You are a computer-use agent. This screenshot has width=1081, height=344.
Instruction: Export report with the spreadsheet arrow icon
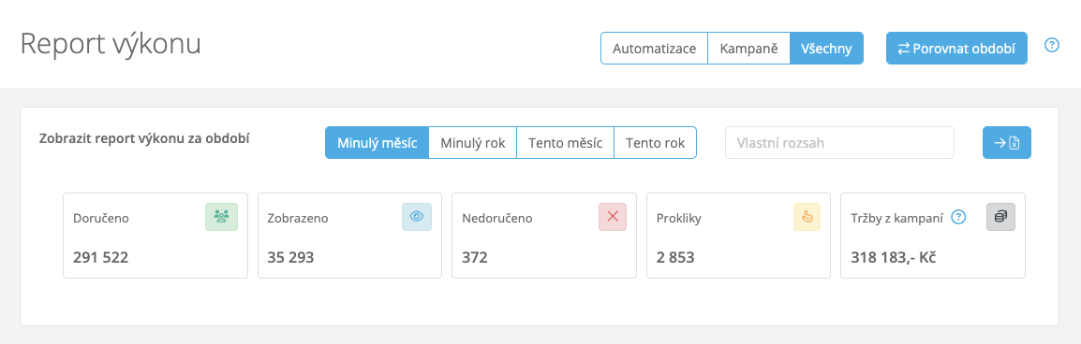click(1007, 142)
